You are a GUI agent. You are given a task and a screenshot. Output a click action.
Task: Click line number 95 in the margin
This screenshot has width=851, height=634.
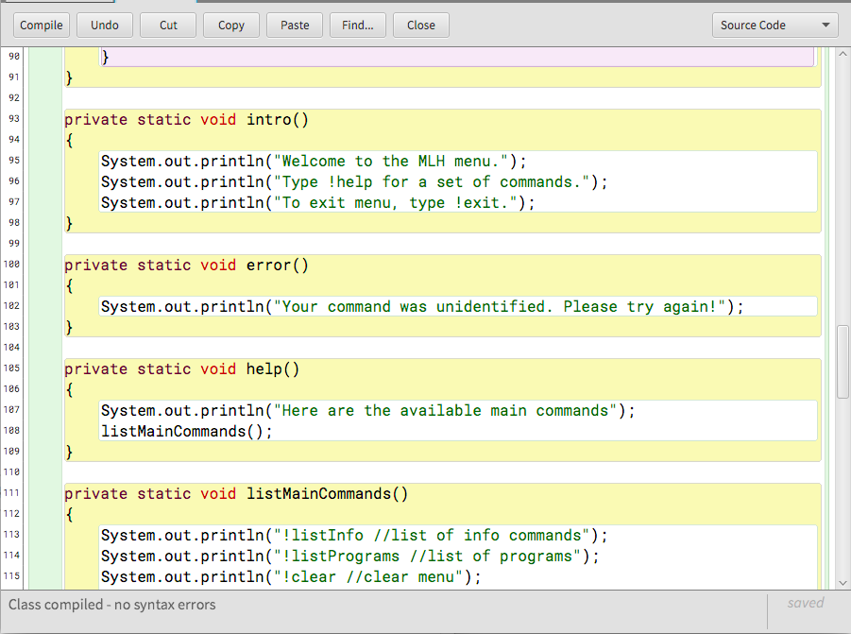pos(14,160)
